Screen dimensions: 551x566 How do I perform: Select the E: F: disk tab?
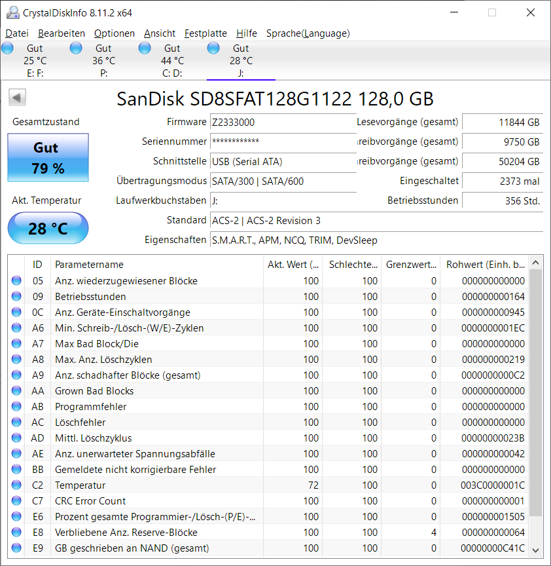pyautogui.click(x=35, y=61)
